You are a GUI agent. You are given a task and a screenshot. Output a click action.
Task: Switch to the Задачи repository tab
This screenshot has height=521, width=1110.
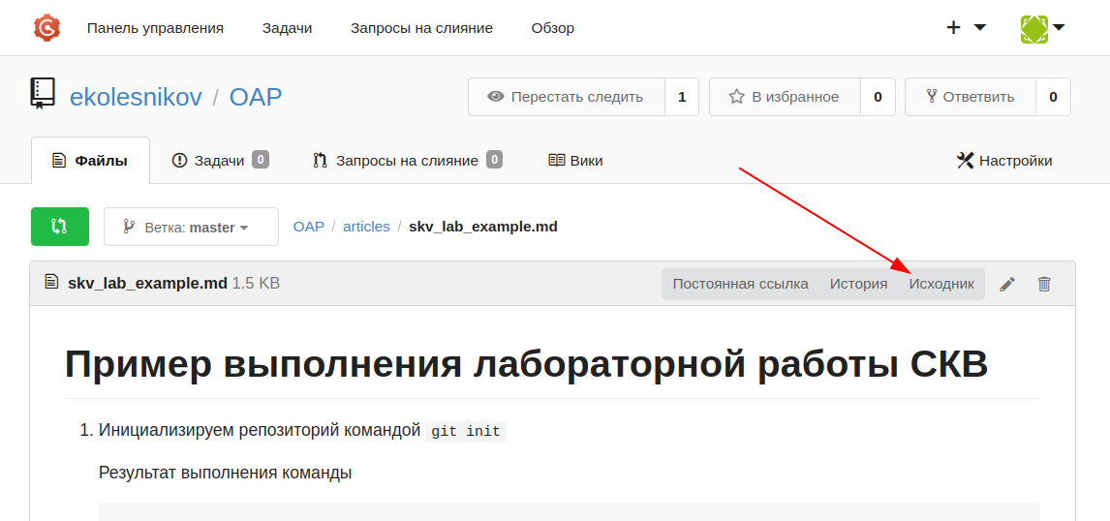click(x=220, y=161)
